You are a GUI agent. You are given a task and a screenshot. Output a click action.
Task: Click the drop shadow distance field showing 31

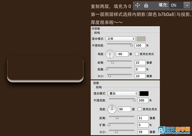[143, 118]
